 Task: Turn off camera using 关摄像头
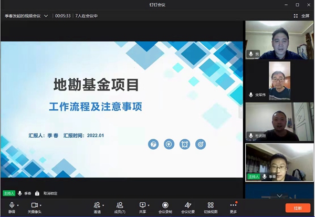(x=35, y=205)
